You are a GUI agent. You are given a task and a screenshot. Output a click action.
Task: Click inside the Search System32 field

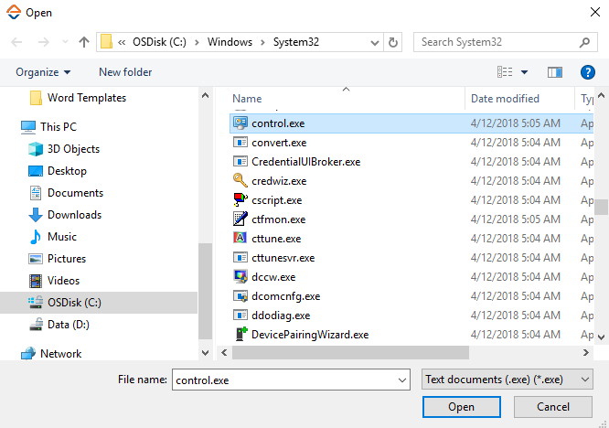(494, 42)
